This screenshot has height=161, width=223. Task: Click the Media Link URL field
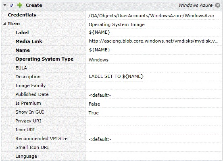(154, 41)
